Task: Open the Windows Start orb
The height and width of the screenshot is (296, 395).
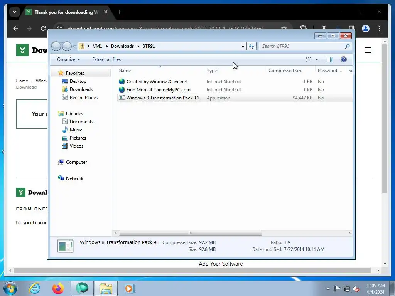Action: (x=10, y=288)
